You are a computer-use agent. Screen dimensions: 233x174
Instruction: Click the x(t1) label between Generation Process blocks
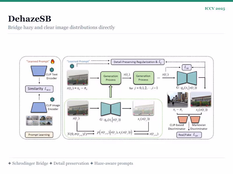coord(127,75)
